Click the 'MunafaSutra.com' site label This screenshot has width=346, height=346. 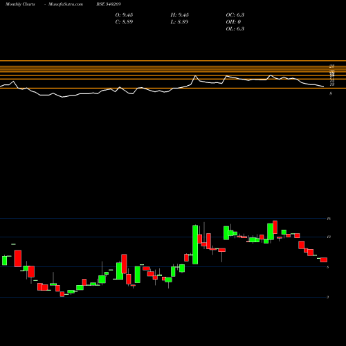click(x=66, y=4)
